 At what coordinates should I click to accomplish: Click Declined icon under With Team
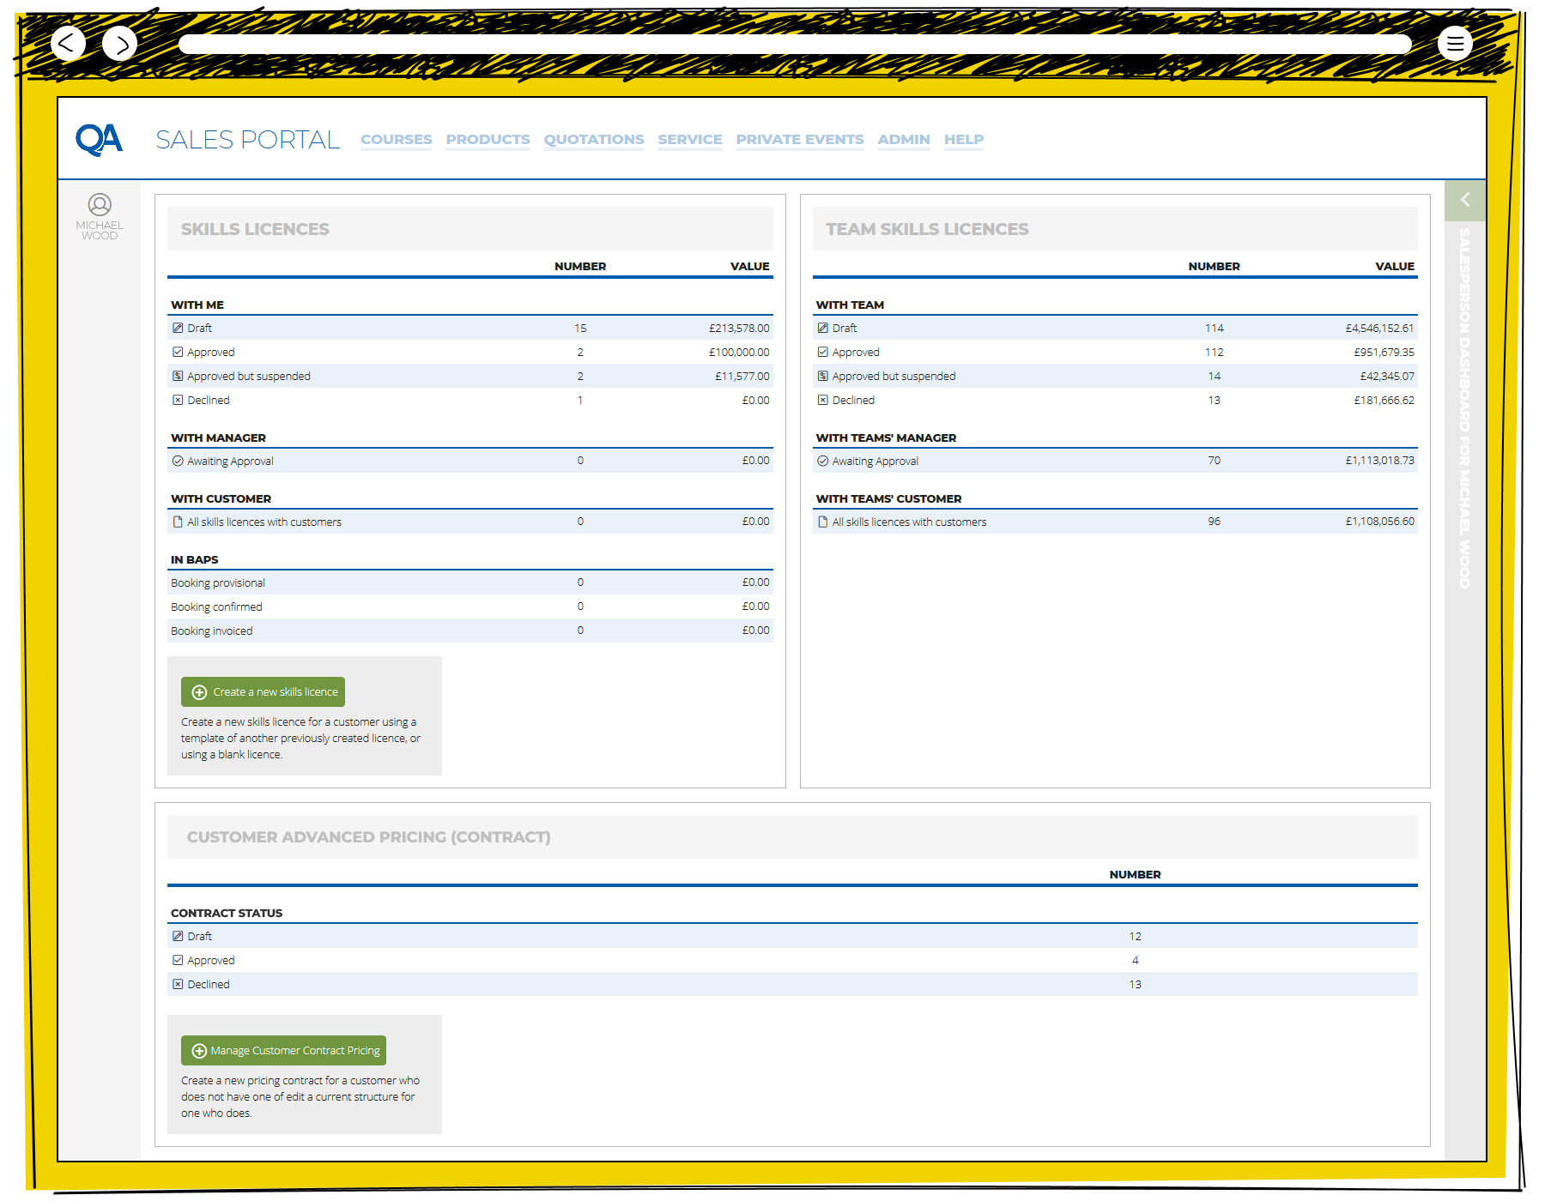tap(822, 400)
